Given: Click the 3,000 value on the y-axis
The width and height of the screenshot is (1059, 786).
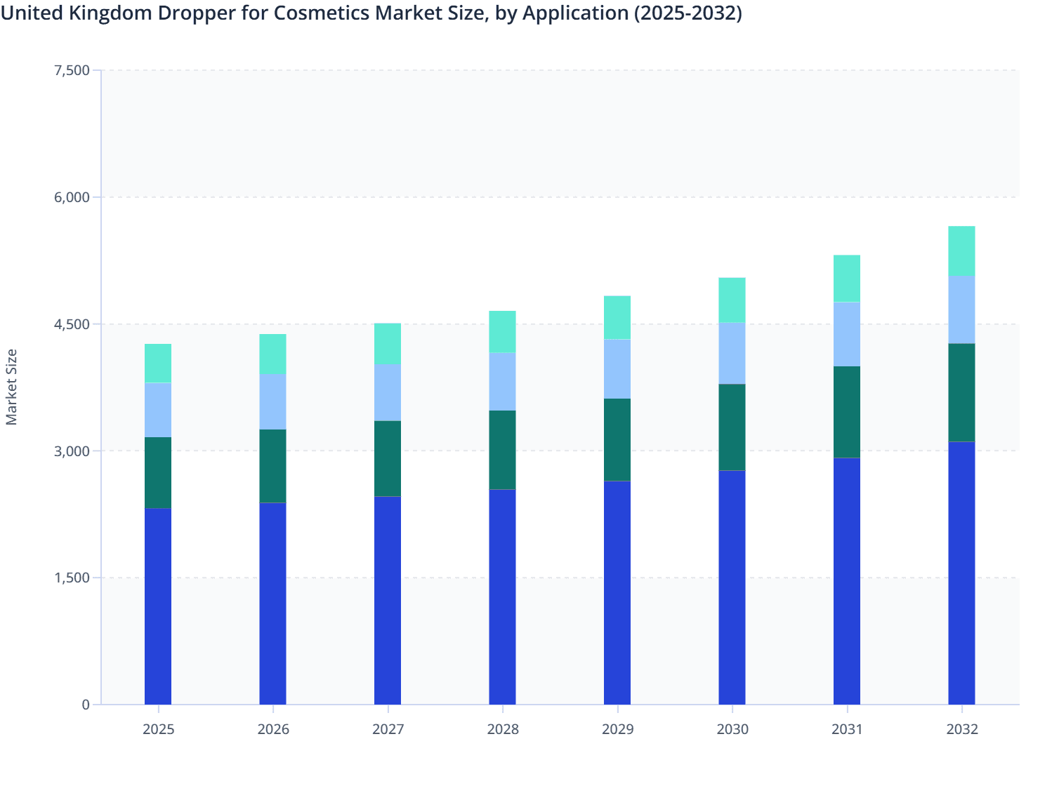Looking at the screenshot, I should click(72, 451).
